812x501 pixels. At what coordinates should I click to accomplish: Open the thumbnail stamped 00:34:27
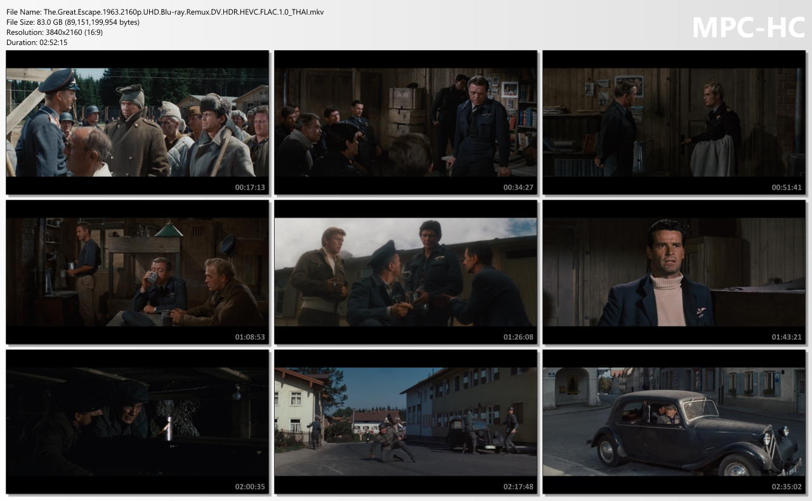[405, 122]
